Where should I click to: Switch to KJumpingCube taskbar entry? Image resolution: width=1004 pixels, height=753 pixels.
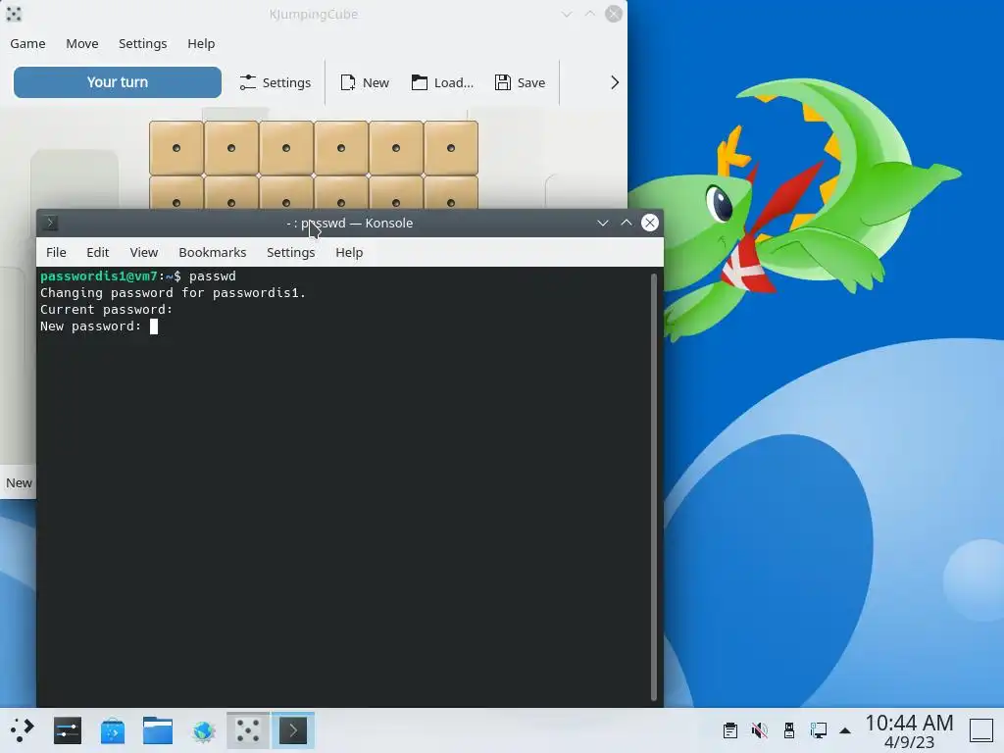(248, 729)
